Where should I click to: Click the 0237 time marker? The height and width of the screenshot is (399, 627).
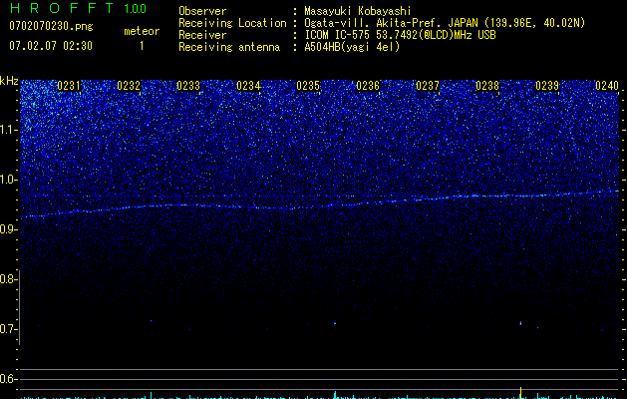pyautogui.click(x=428, y=86)
